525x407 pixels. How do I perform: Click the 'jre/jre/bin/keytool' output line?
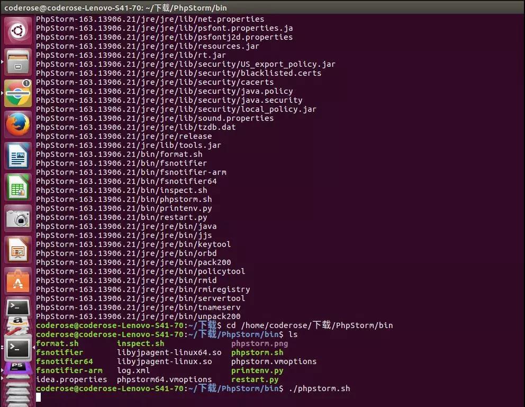(x=133, y=244)
